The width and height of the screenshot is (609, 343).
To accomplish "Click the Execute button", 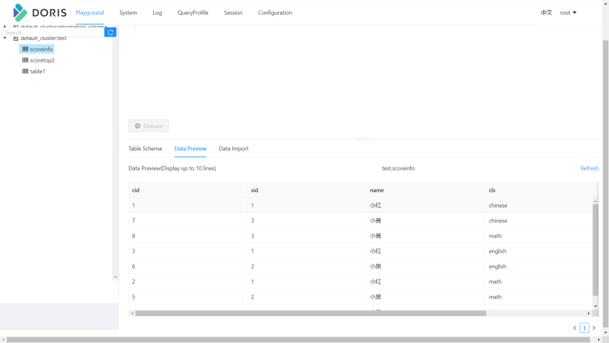I will [x=149, y=126].
